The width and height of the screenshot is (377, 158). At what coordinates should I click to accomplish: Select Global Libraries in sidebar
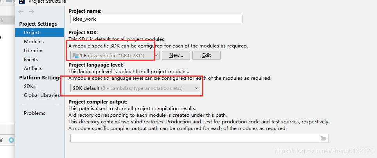41,95
